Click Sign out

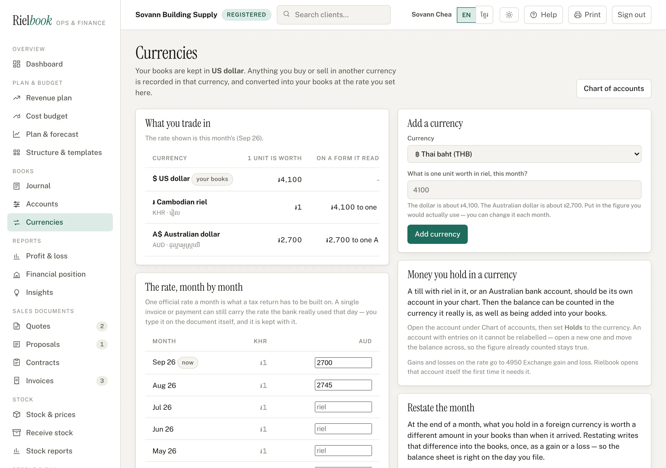[x=631, y=15]
